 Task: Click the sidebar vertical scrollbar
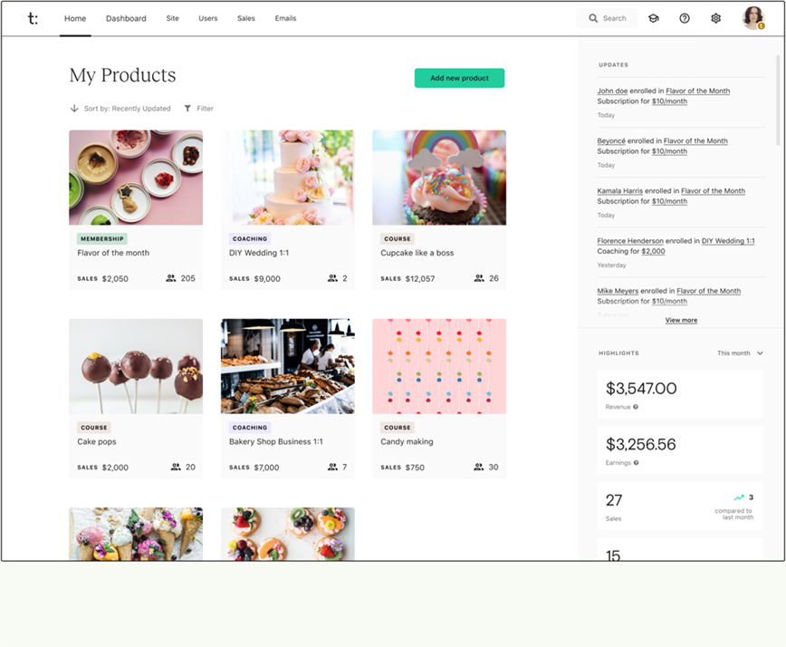[x=778, y=101]
